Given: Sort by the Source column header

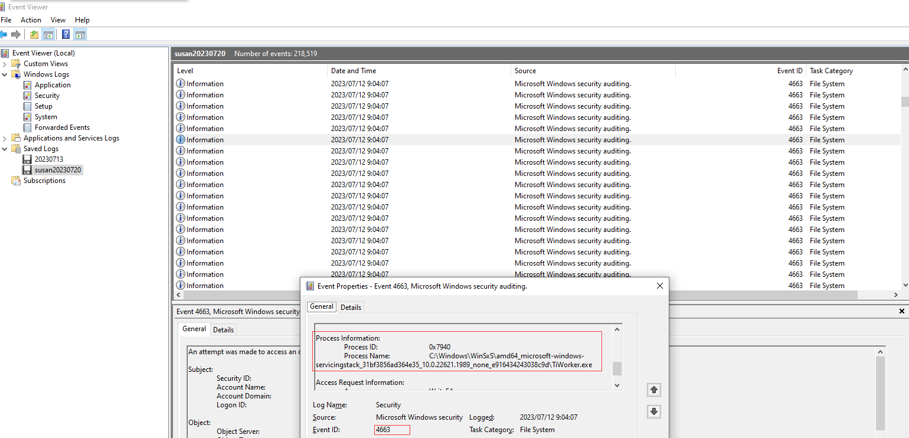Looking at the screenshot, I should [x=593, y=71].
